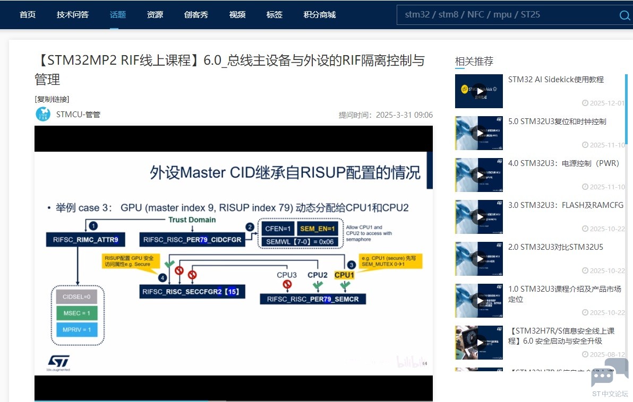Play the STM32 AI Sidekick video thumbnail

click(479, 91)
